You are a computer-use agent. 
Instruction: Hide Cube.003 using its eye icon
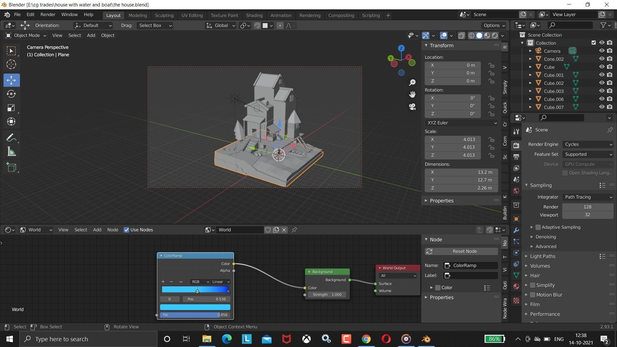[x=602, y=91]
